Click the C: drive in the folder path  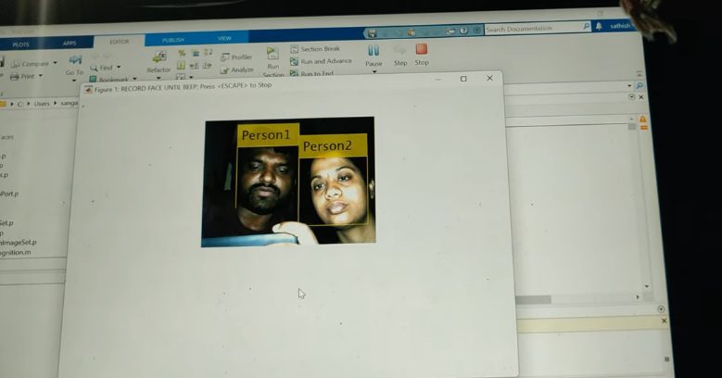pyautogui.click(x=19, y=104)
